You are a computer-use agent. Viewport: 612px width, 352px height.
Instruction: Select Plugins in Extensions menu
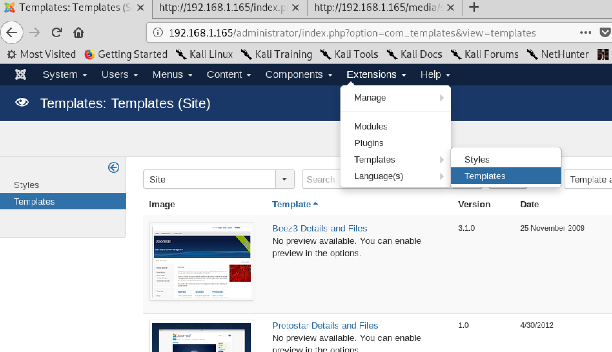click(396, 143)
